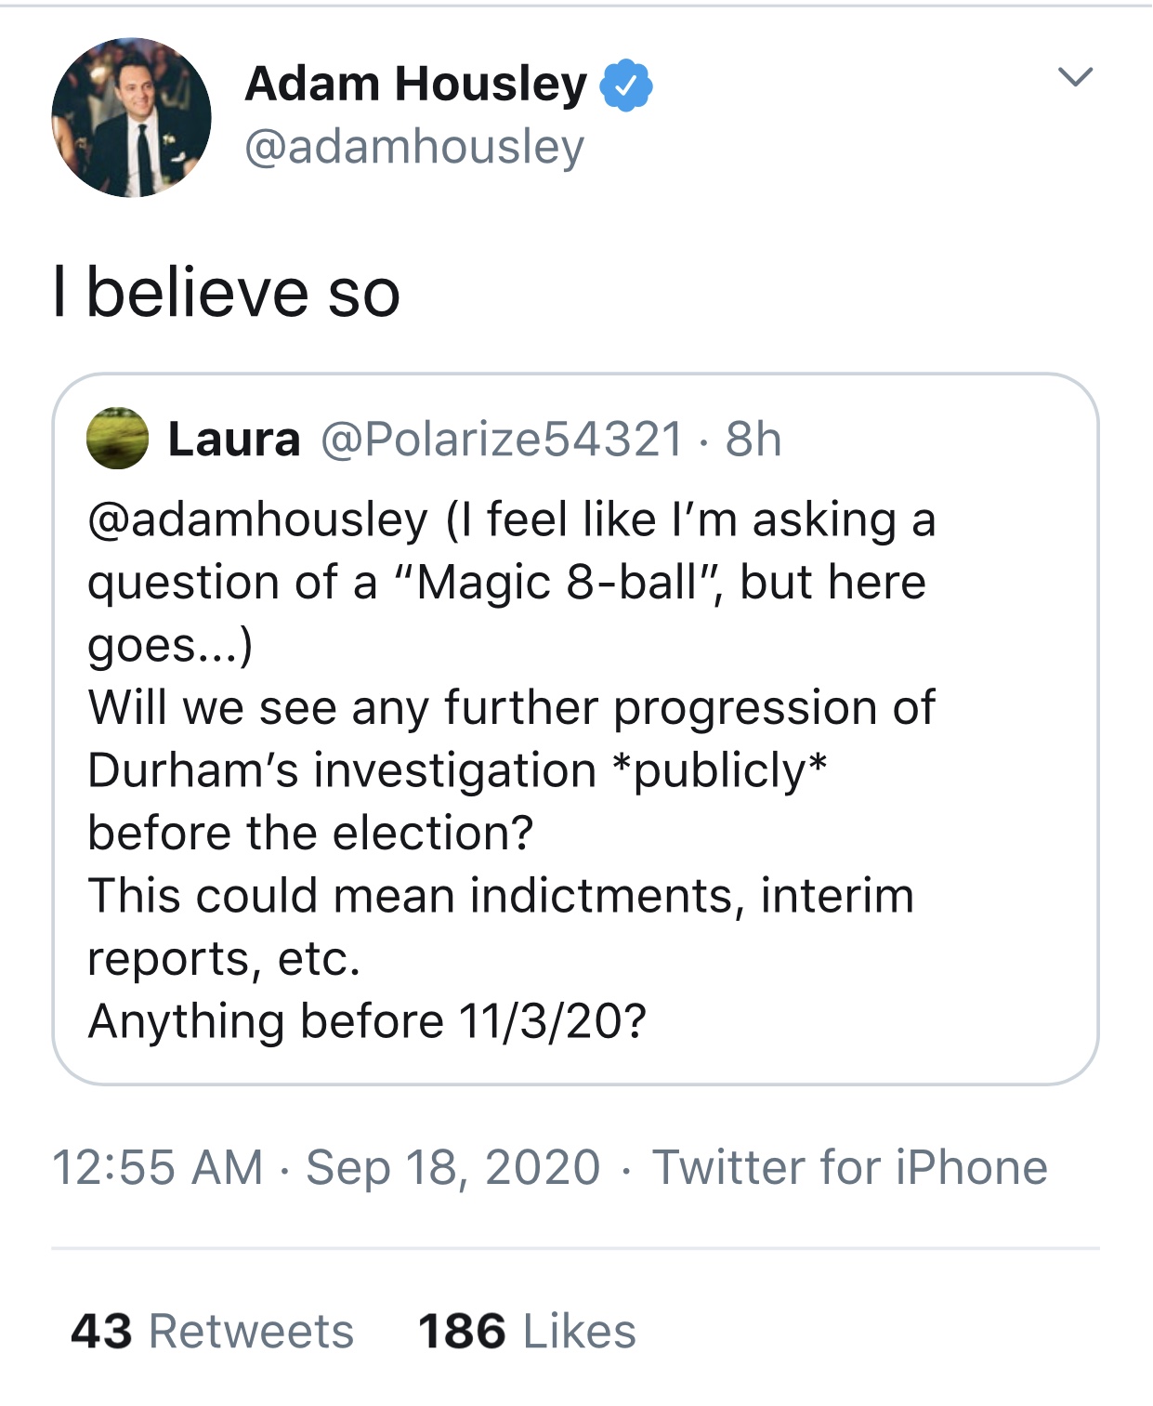The image size is (1153, 1406).
Task: Expand the tweet options chevron
Action: point(1075,76)
